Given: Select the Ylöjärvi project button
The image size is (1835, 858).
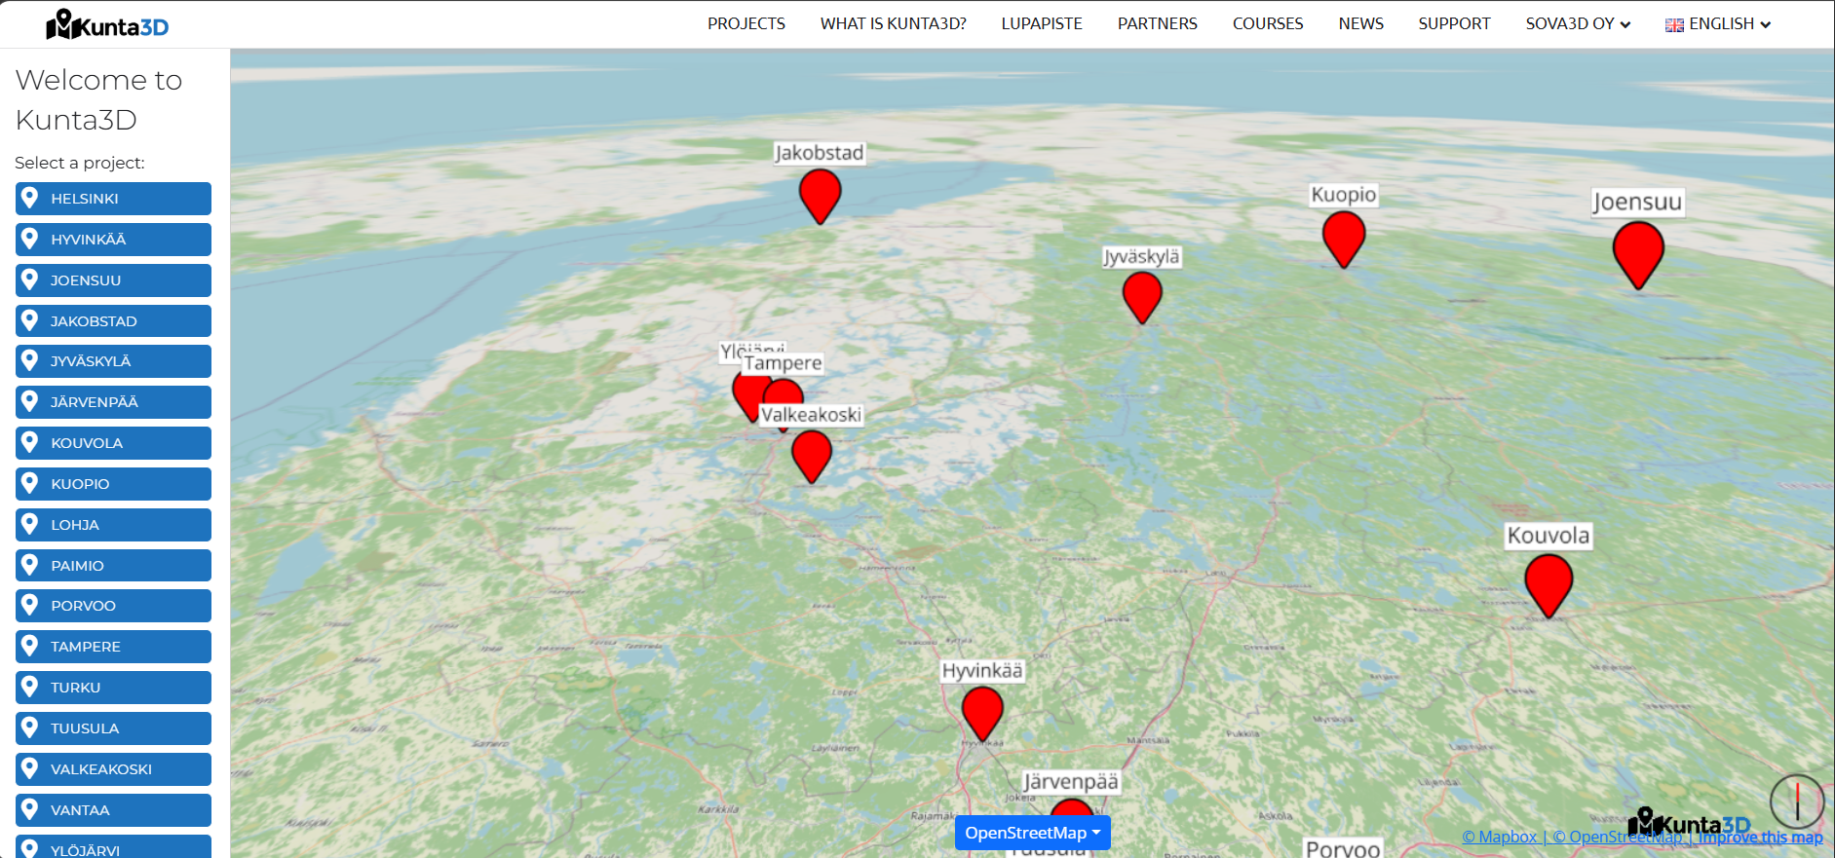Looking at the screenshot, I should (x=113, y=846).
